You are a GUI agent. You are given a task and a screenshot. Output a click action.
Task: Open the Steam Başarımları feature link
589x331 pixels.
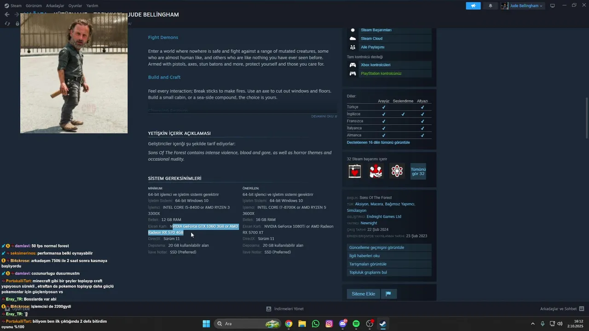(x=376, y=30)
